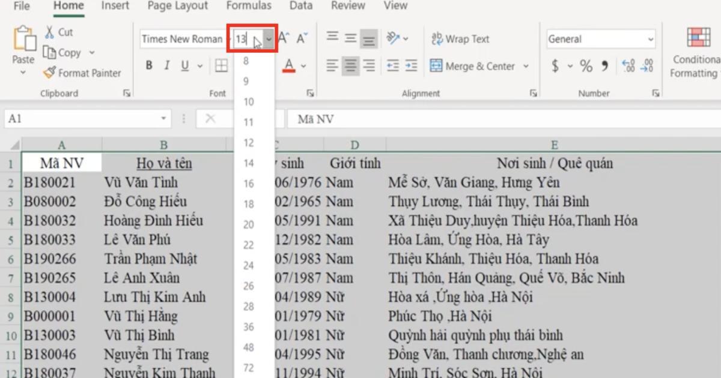721x378 pixels.
Task: Click the Paste clipboard icon
Action: tap(23, 39)
